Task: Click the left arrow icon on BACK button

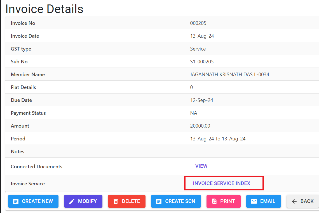Action: (294, 201)
